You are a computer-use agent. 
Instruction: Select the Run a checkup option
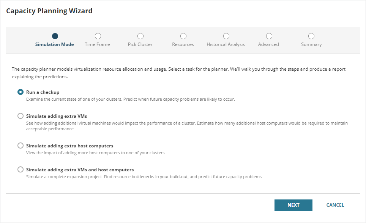[21, 92]
